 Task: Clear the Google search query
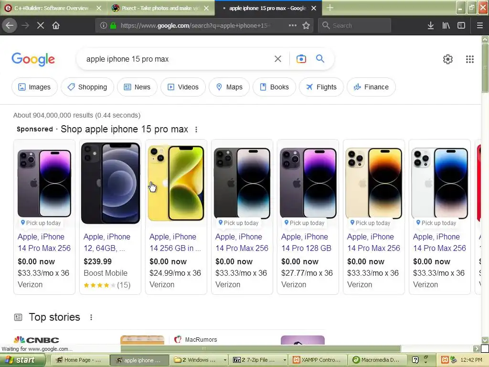click(x=278, y=59)
